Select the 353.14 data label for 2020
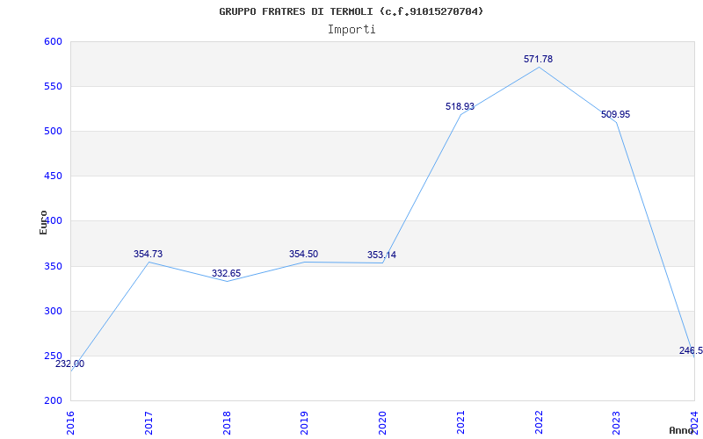703x439 pixels. (381, 255)
